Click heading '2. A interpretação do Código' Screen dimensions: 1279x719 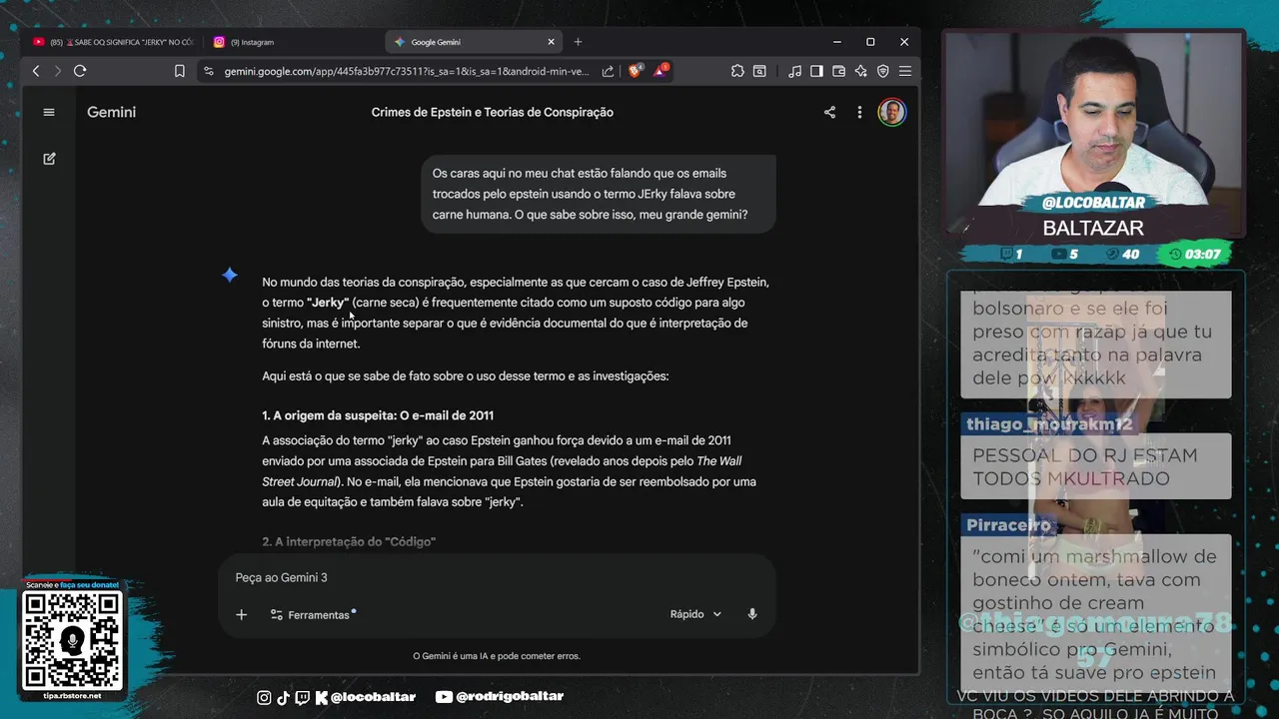(349, 541)
